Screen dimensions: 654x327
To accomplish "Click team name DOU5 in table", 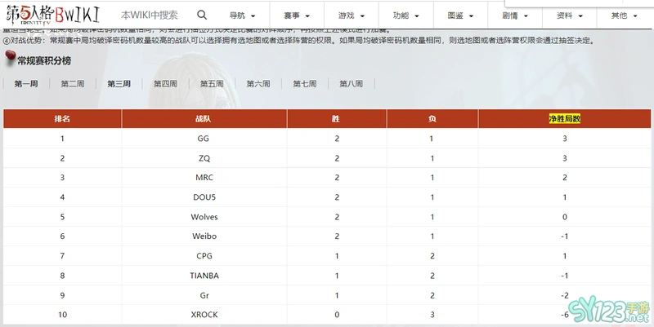I will [204, 197].
